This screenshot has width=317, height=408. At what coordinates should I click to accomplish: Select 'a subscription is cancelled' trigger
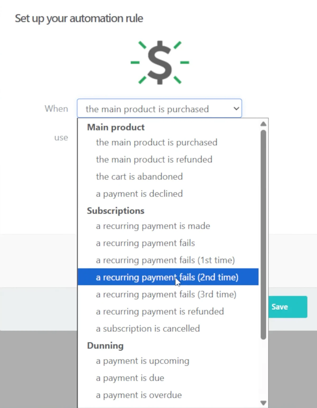(148, 329)
